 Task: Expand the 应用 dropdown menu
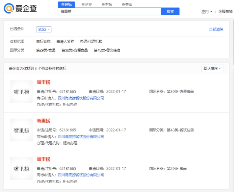[x=207, y=11]
